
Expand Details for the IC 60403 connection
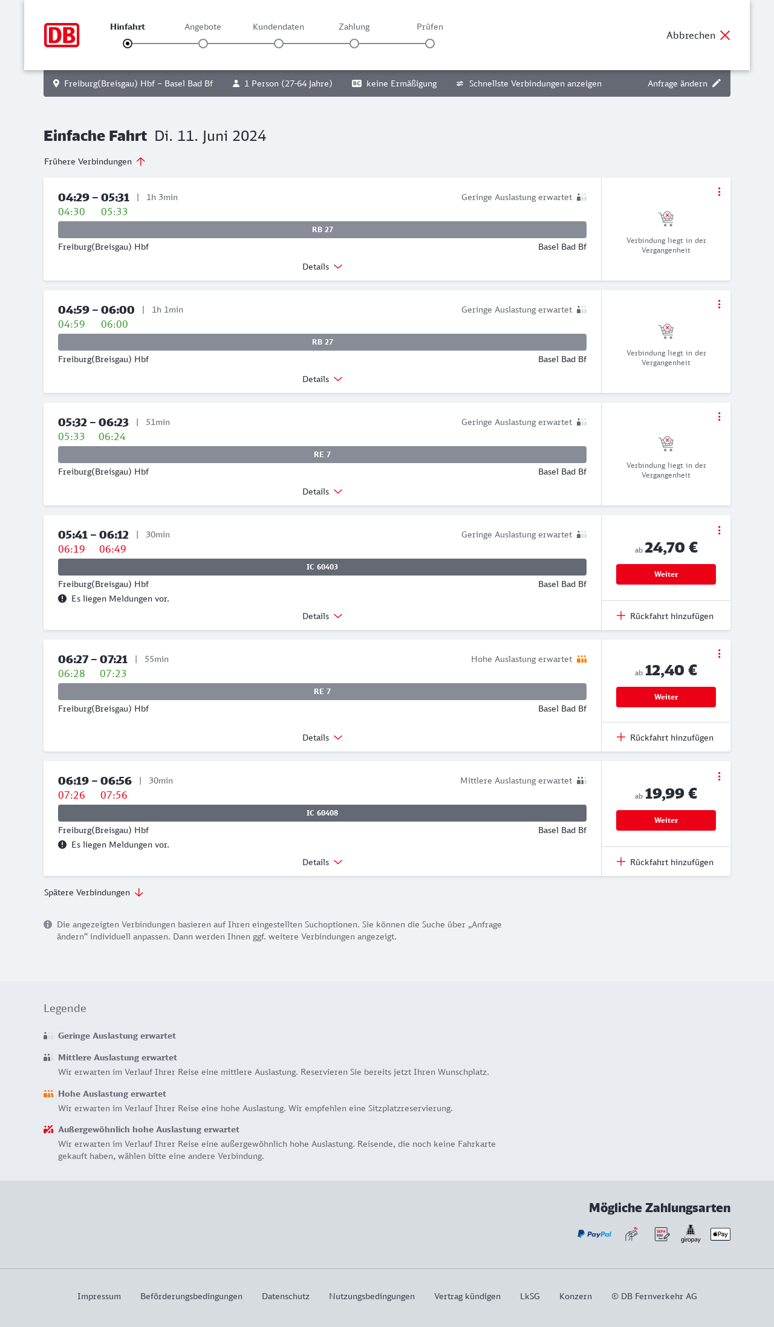pos(322,616)
